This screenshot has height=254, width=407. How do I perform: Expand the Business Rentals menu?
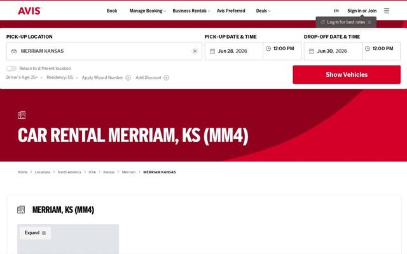pos(191,11)
